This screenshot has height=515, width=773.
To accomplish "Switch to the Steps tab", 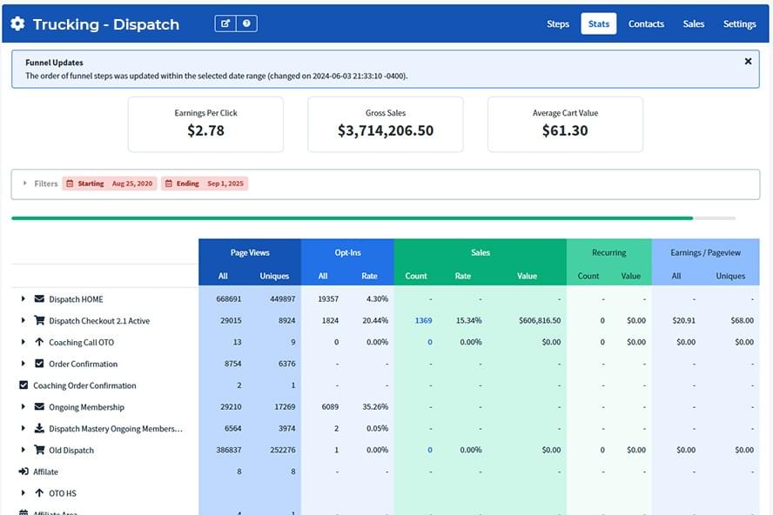I will [558, 24].
